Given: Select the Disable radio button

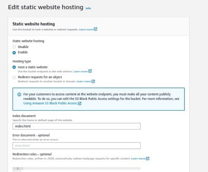Looking at the screenshot, I should click(14, 47).
